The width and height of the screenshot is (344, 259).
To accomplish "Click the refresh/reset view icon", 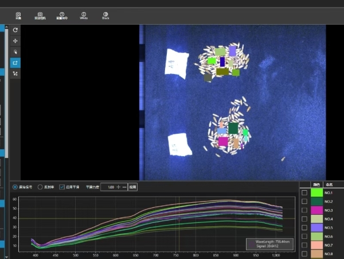I will 15,30.
